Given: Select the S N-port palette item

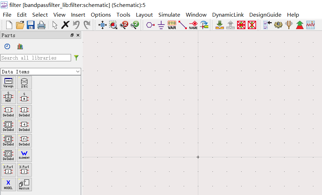Looking at the screenshot, I should point(25,97).
